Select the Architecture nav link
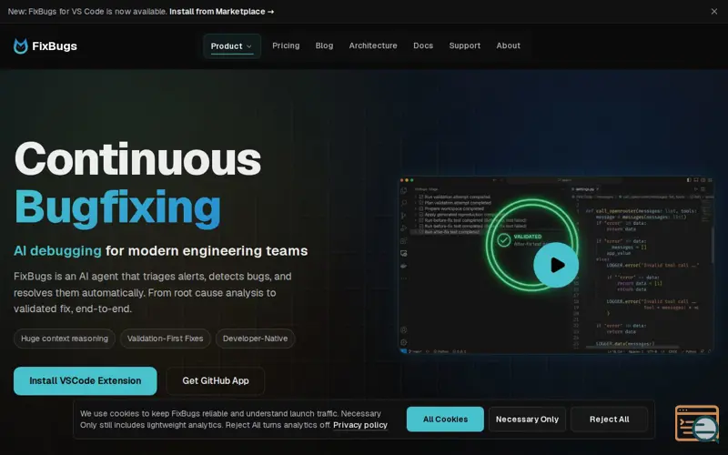Viewport: 728px width, 455px height. coord(373,45)
